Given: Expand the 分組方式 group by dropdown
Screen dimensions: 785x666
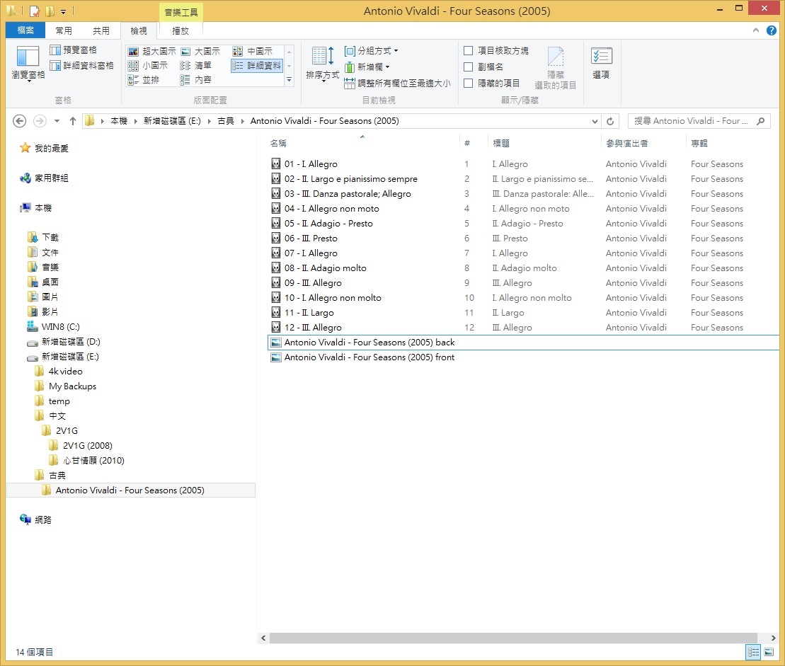Looking at the screenshot, I should pos(372,51).
